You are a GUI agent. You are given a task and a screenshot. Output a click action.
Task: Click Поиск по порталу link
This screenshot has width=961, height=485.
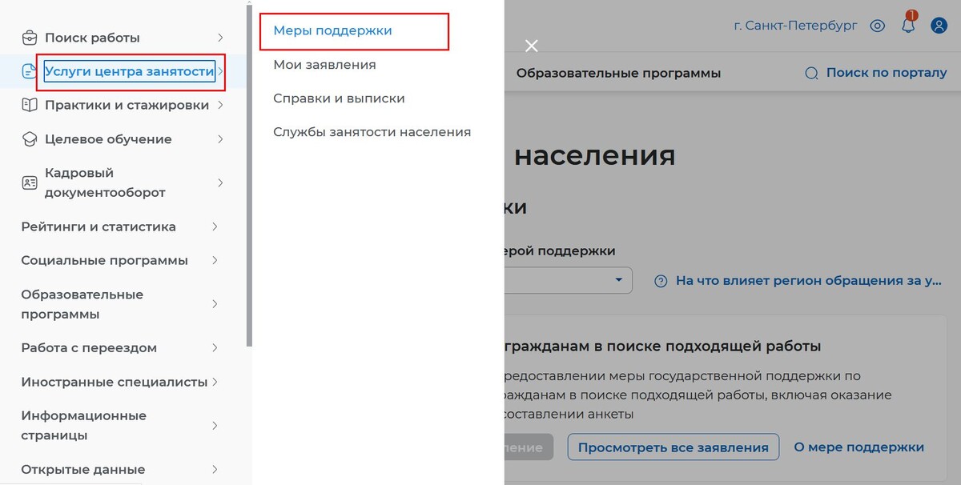point(887,73)
